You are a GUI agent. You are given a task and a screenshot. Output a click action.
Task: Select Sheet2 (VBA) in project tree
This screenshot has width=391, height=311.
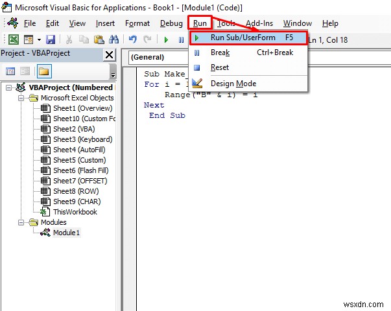[x=74, y=129]
